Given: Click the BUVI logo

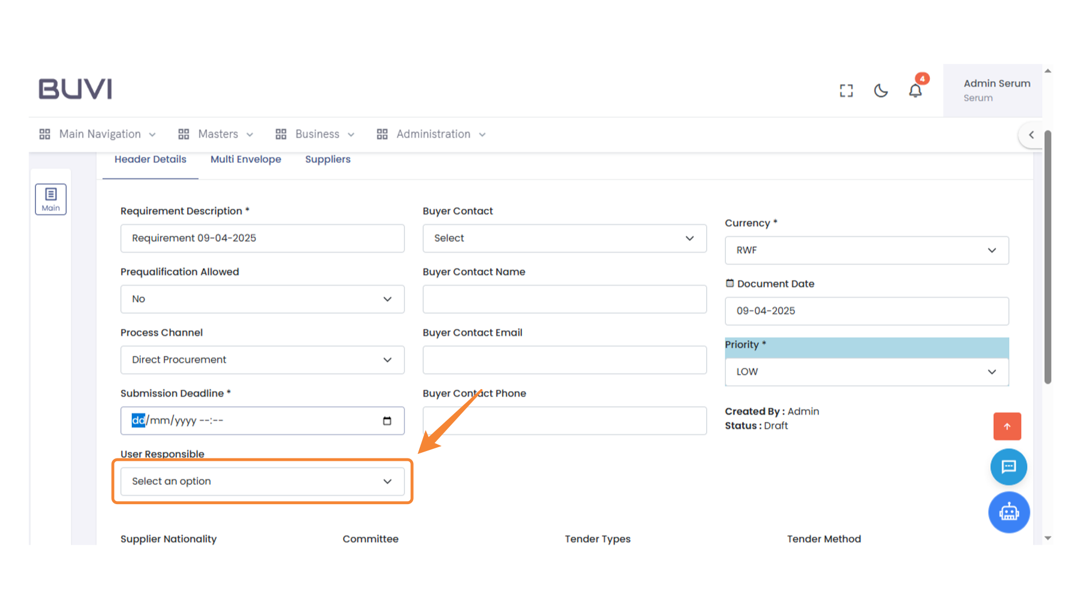Looking at the screenshot, I should (75, 89).
